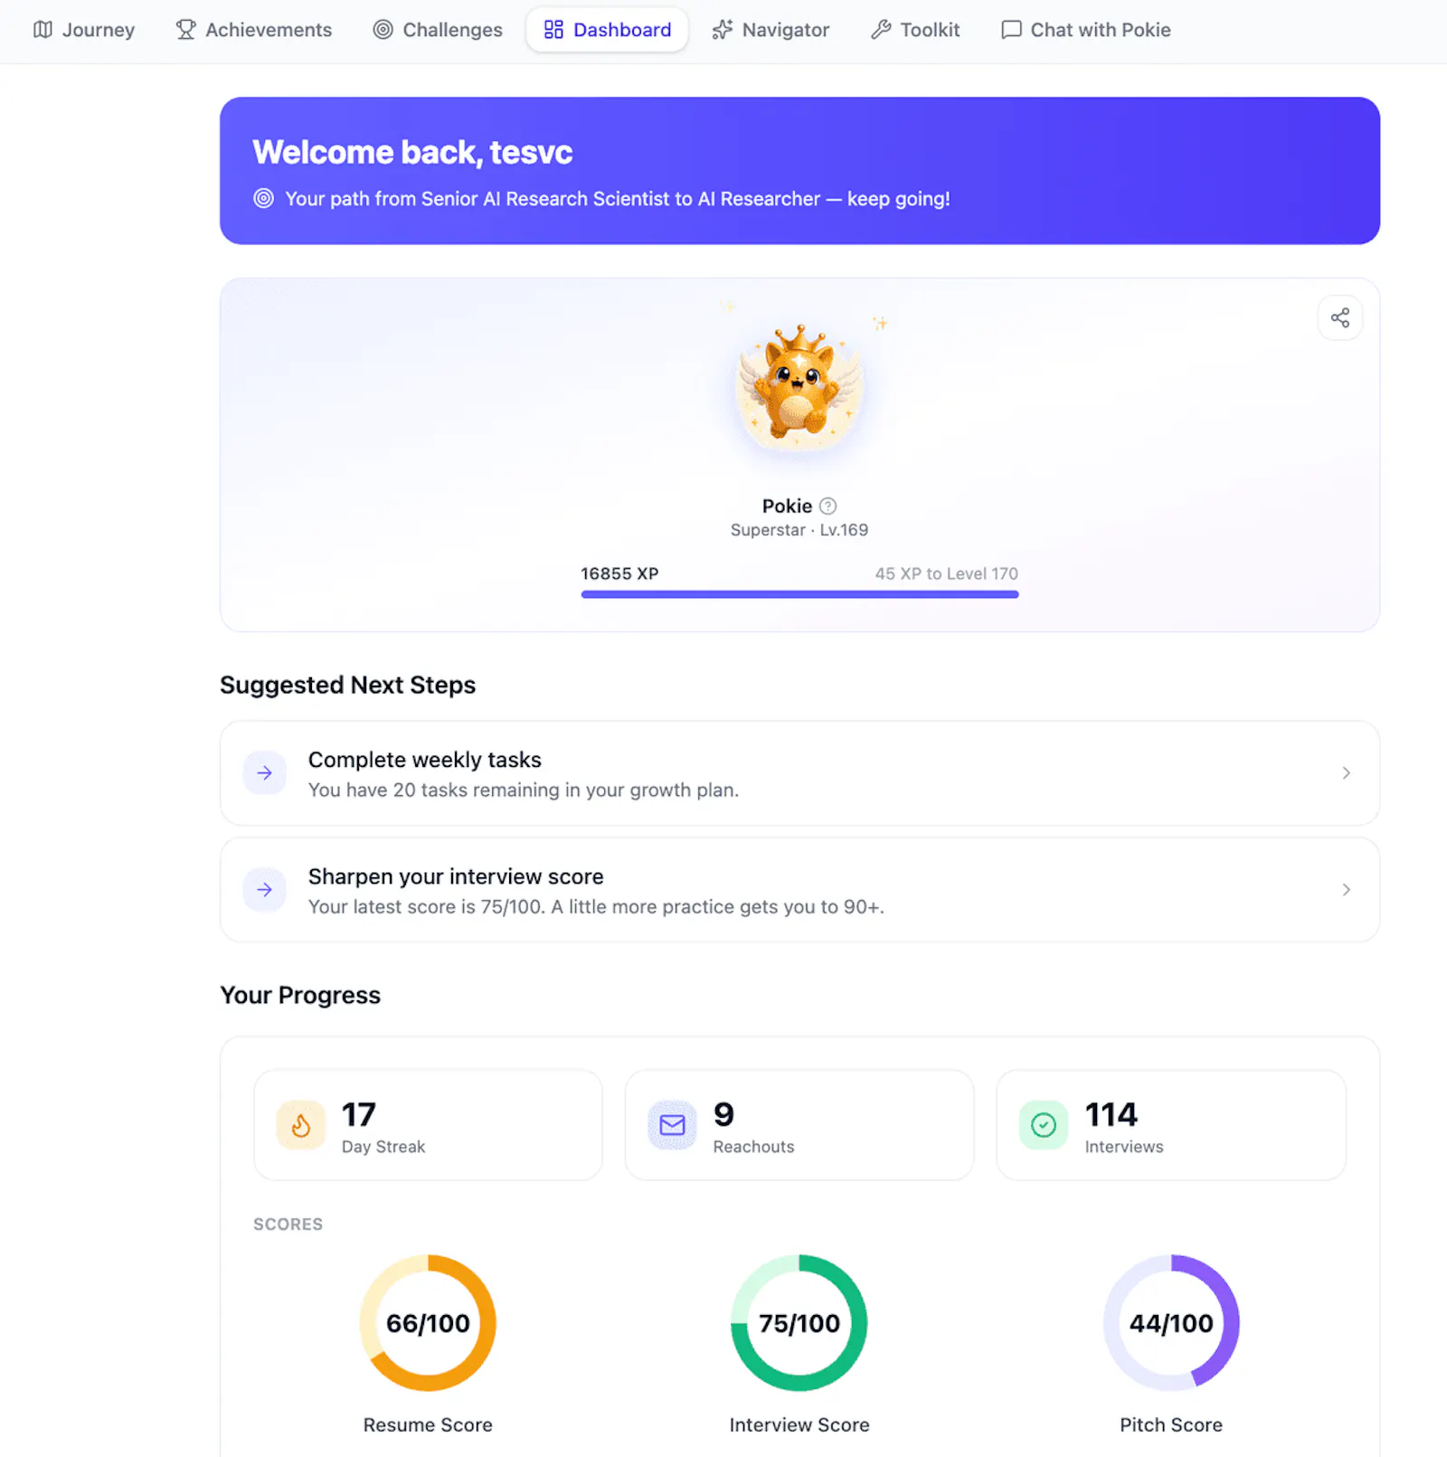Image resolution: width=1447 pixels, height=1457 pixels.
Task: Click the '16855 XP' label
Action: tap(619, 573)
